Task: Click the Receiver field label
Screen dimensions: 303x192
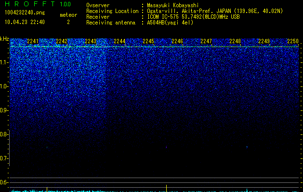Action: tap(98, 17)
